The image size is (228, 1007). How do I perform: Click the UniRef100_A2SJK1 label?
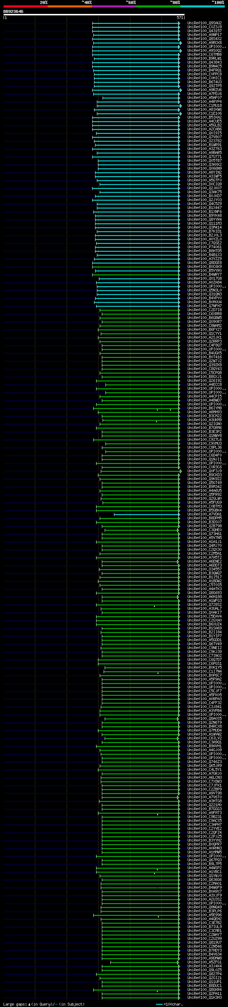click(x=204, y=337)
